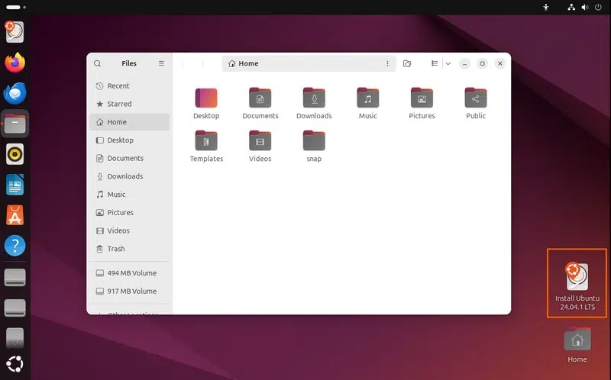Mount the 917 MB Volume
This screenshot has height=380, width=611.
pos(129,291)
